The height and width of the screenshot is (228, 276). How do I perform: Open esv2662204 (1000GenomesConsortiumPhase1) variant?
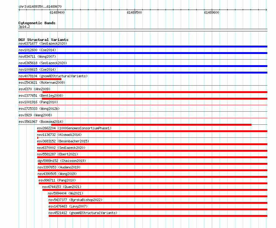pos(74,128)
